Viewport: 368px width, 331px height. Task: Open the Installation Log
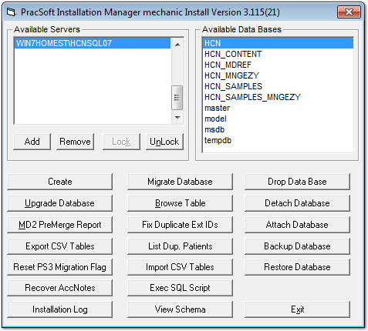59,309
